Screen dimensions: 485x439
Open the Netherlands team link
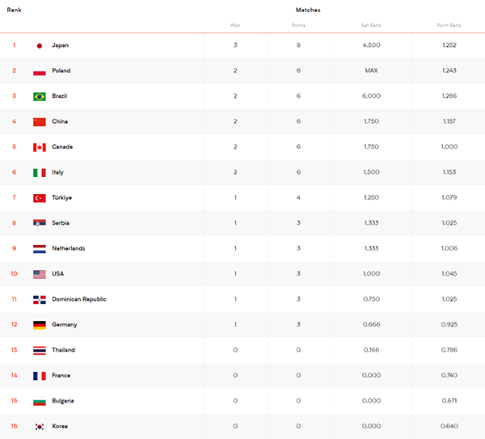pyautogui.click(x=69, y=248)
